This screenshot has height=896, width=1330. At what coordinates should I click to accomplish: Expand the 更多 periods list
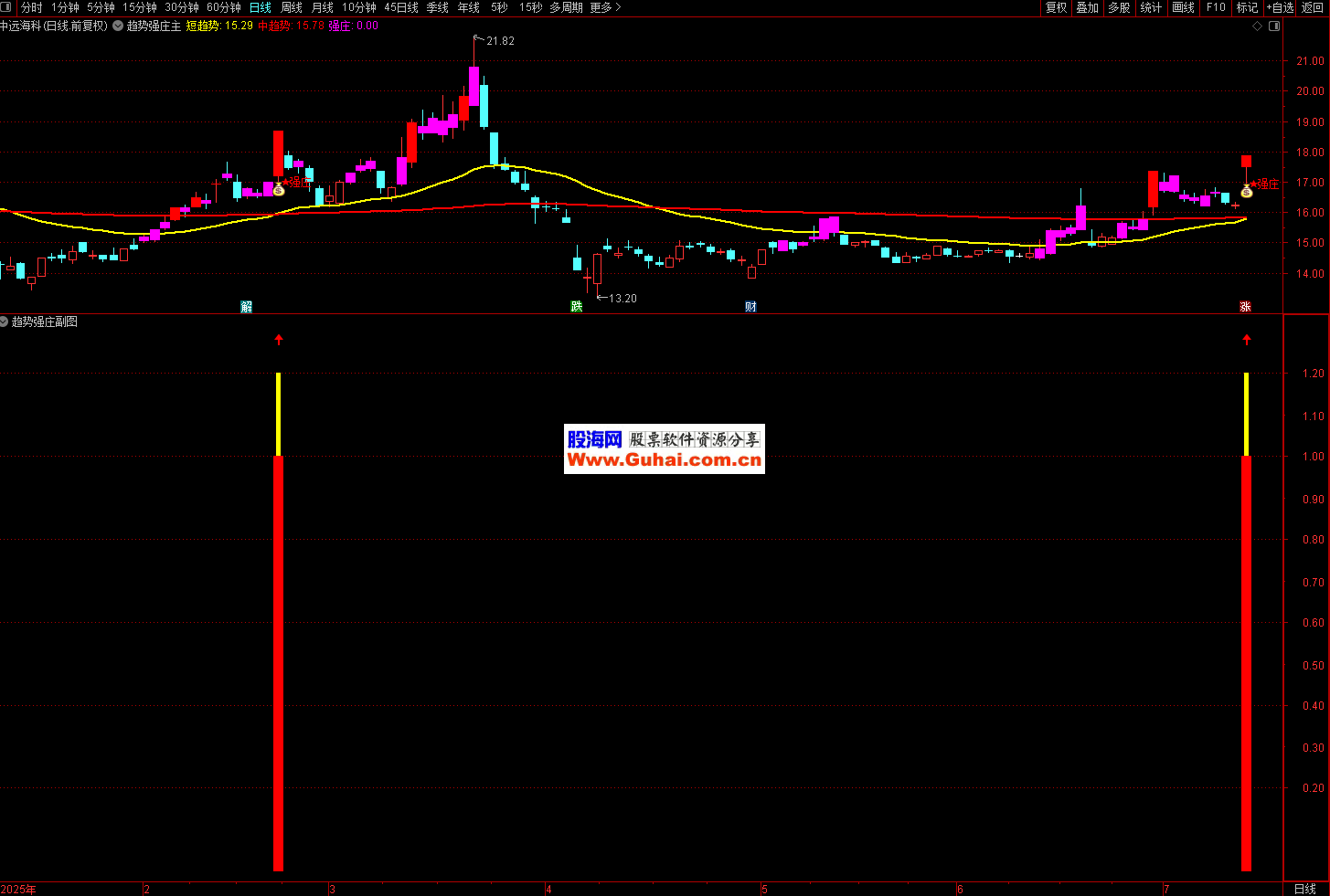coord(605,7)
